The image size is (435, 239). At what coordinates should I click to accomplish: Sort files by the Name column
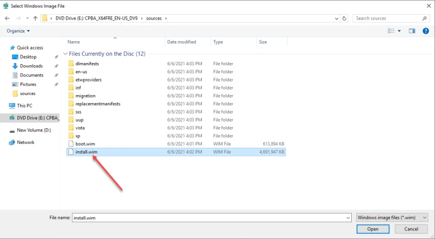pyautogui.click(x=73, y=42)
